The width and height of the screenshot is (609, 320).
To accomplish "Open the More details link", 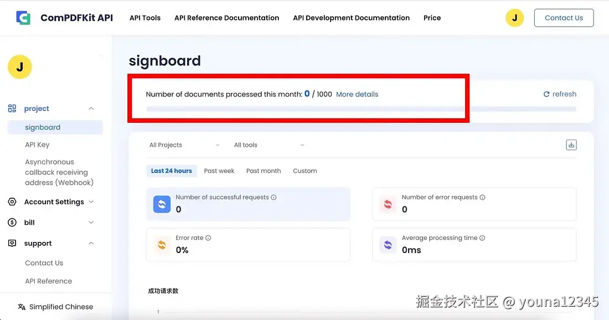I will point(357,94).
